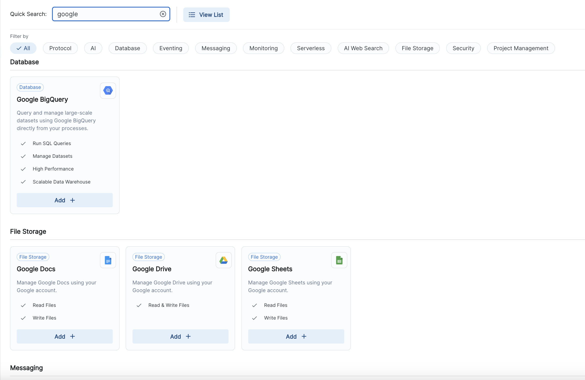585x380 pixels.
Task: Filter by Serverless category
Action: coord(311,48)
